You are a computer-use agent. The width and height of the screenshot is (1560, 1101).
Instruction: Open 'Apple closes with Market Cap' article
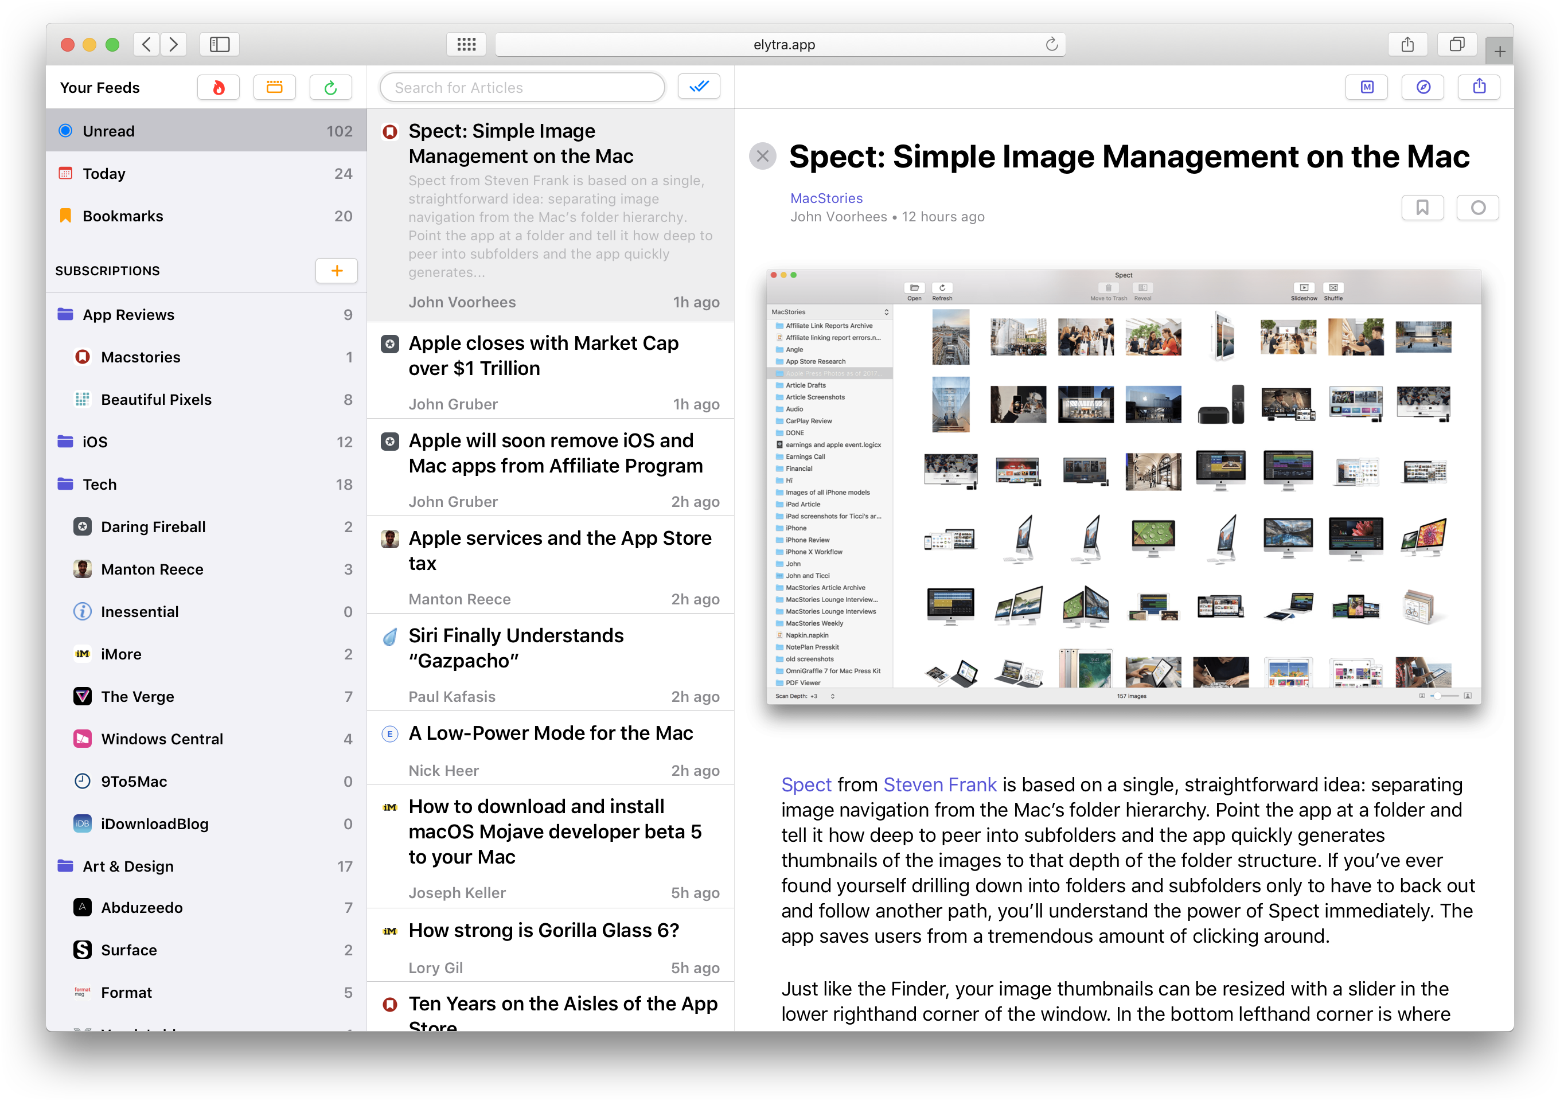click(x=551, y=371)
